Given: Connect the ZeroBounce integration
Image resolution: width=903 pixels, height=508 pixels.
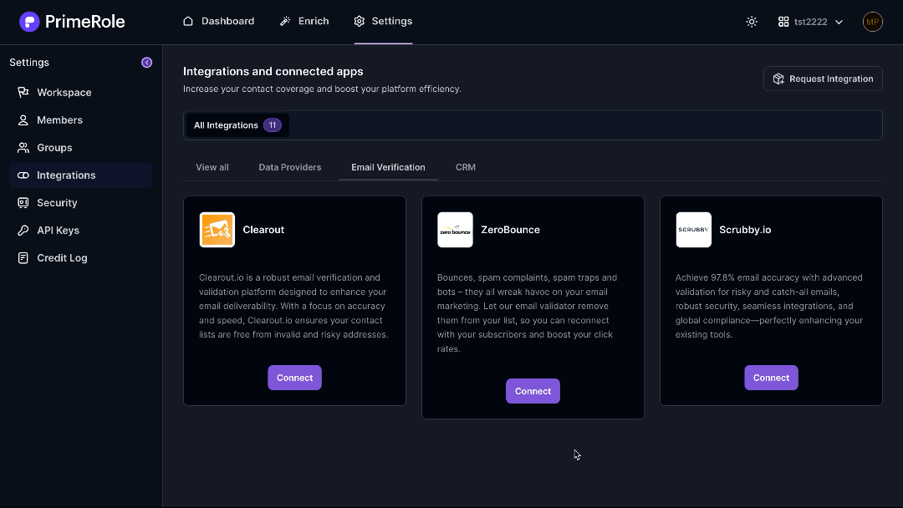Looking at the screenshot, I should tap(533, 391).
